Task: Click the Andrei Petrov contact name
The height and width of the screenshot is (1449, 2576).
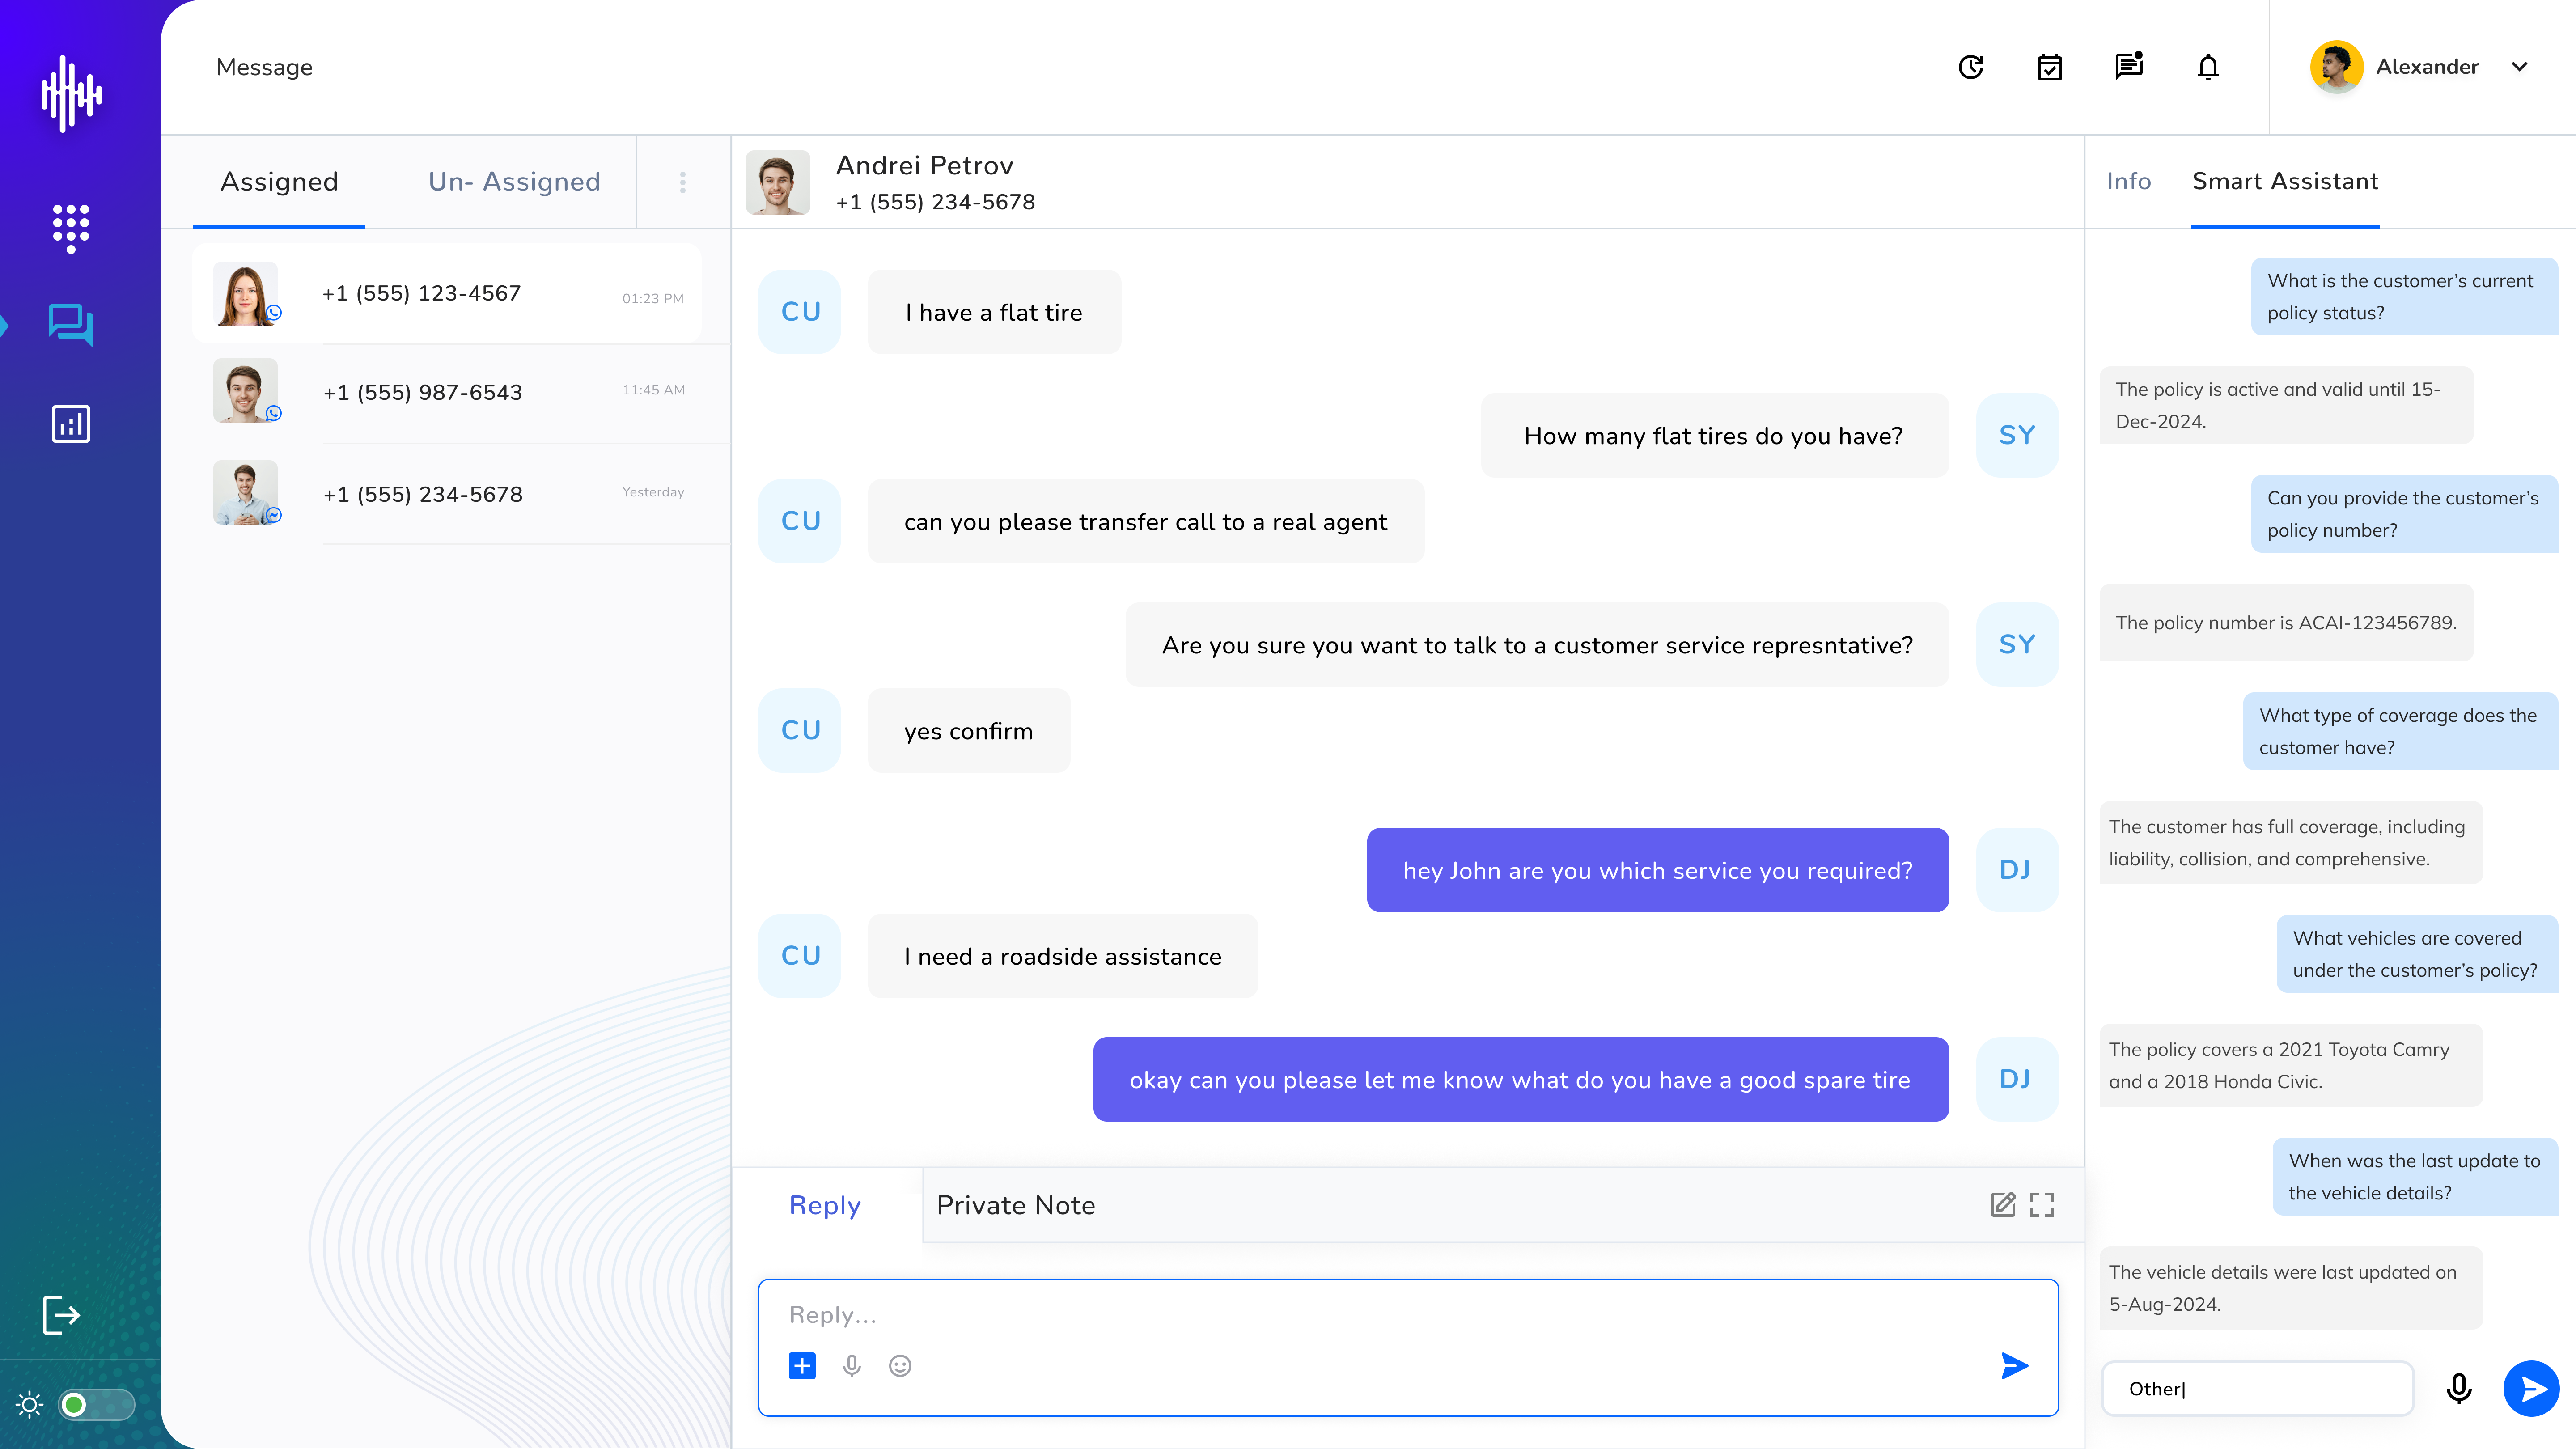Action: [924, 165]
